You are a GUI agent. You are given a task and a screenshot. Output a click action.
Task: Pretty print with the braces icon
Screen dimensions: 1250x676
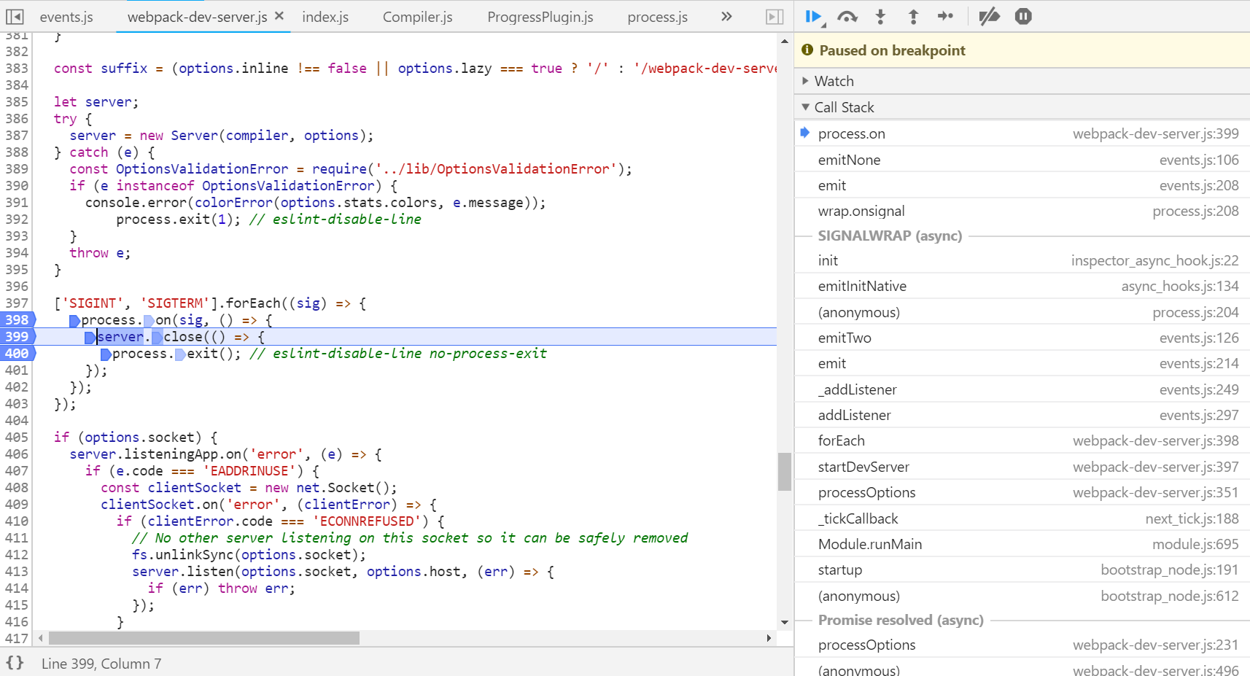tap(15, 663)
